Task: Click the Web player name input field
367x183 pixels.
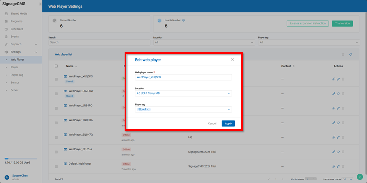Action: 183,77
